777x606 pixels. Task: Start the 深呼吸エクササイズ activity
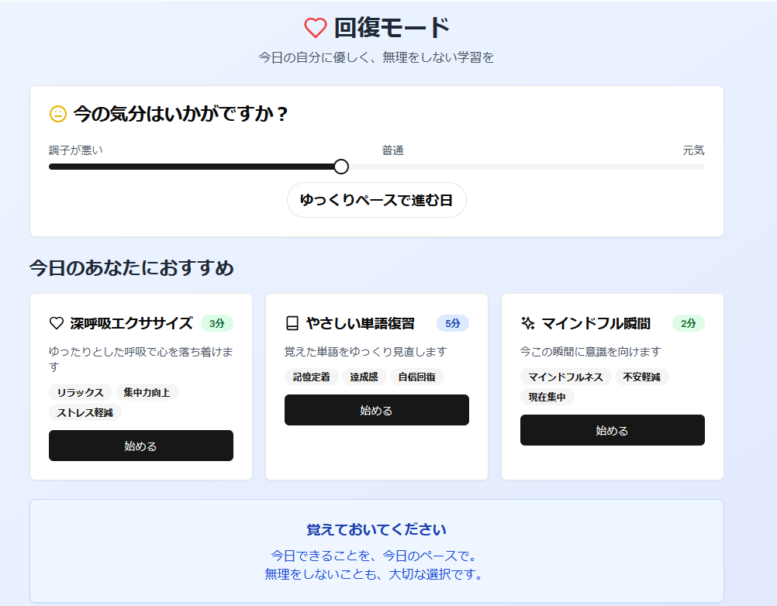click(140, 446)
